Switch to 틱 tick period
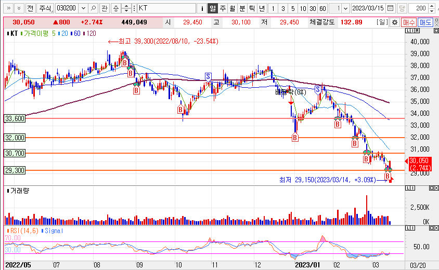 click(252, 8)
